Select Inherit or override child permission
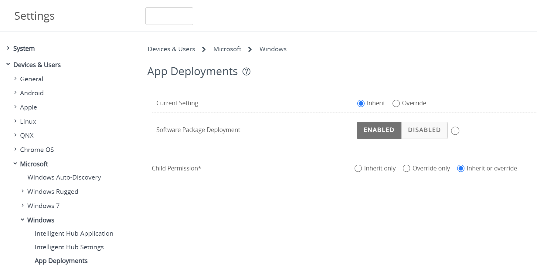The image size is (537, 266). (461, 168)
